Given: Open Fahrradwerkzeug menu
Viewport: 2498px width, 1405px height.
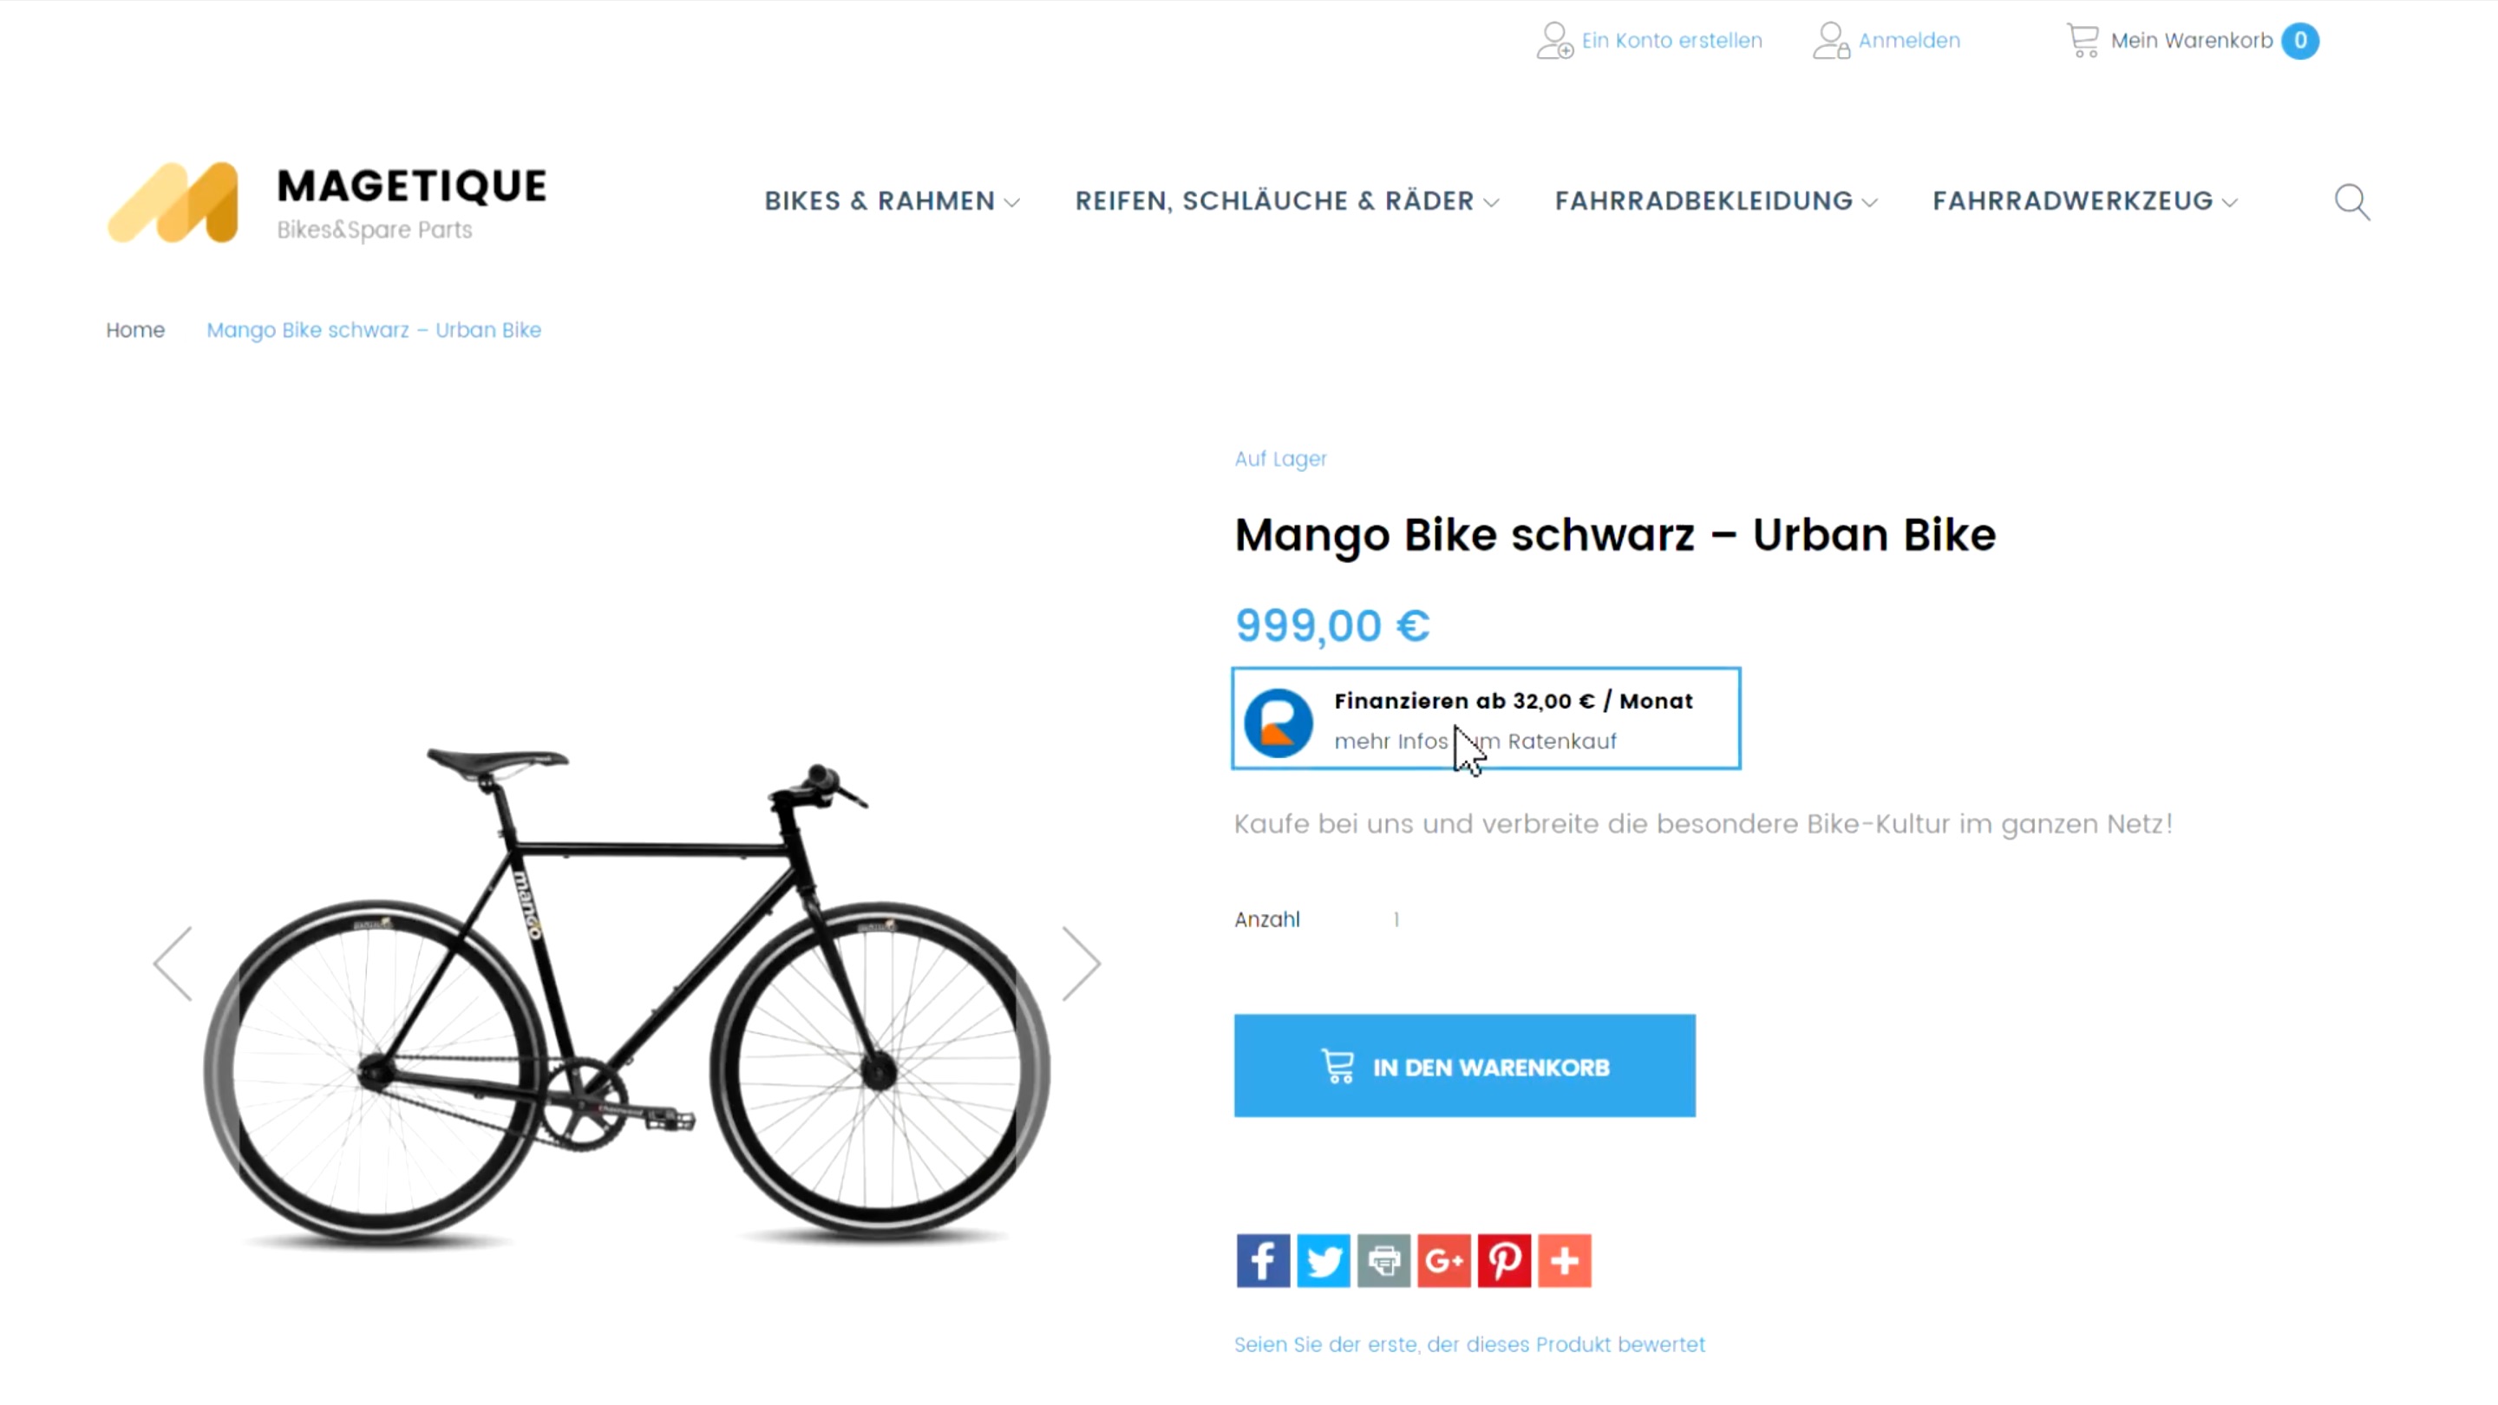Looking at the screenshot, I should click(x=2085, y=200).
